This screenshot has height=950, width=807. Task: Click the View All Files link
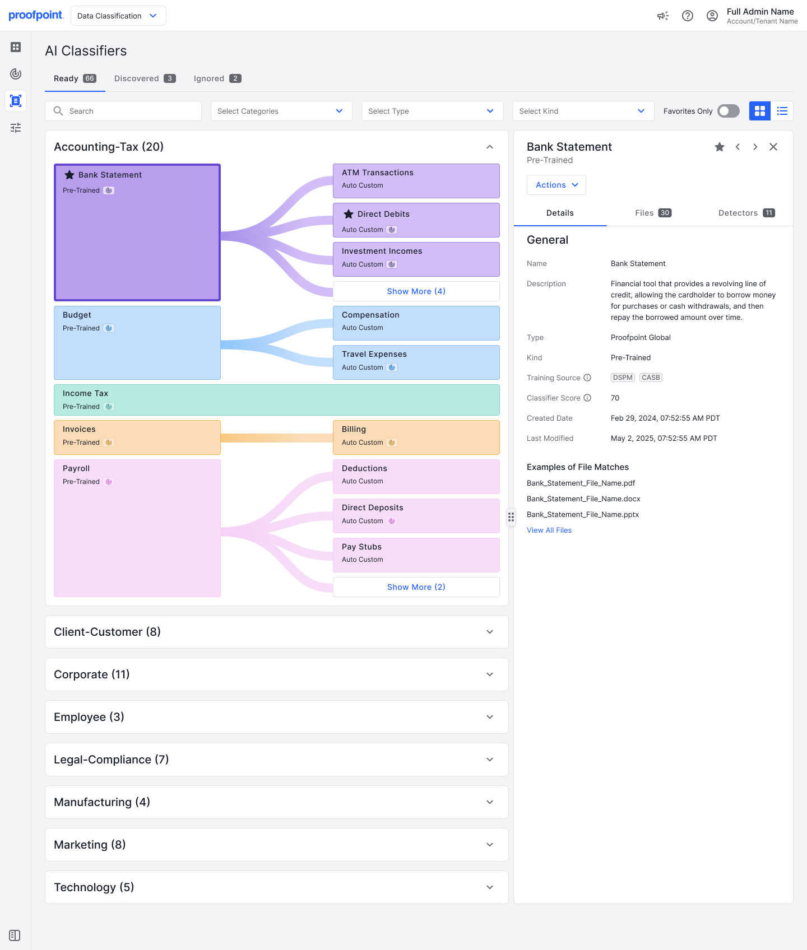coord(549,530)
